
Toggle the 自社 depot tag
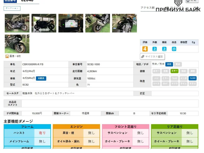point(169,64)
